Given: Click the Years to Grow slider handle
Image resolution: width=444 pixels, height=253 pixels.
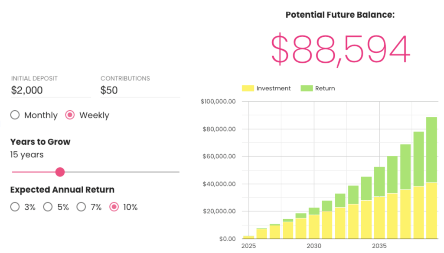Looking at the screenshot, I should pos(60,172).
